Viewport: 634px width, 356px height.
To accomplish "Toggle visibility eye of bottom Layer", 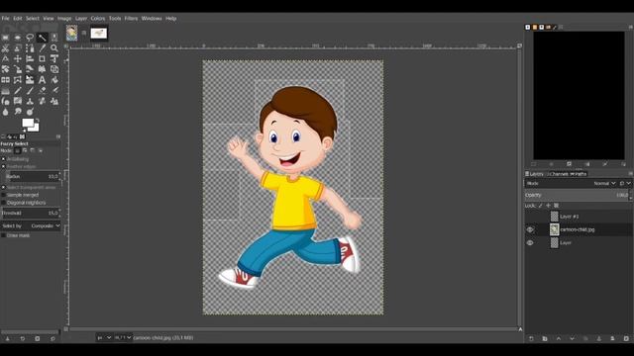I will [530, 243].
